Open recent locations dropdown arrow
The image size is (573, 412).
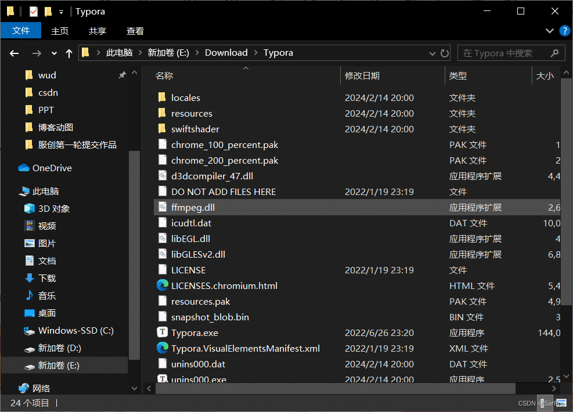coord(54,53)
